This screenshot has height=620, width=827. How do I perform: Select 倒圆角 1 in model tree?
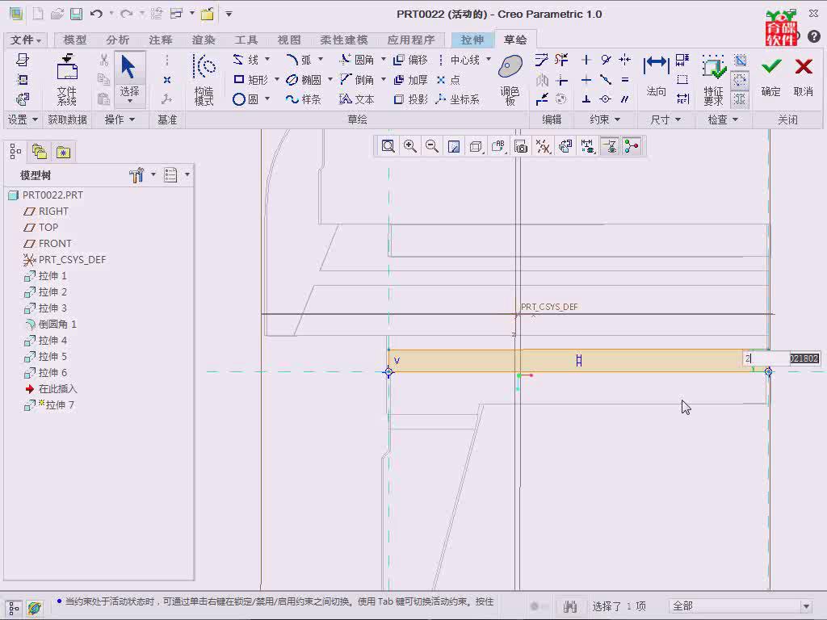coord(51,325)
